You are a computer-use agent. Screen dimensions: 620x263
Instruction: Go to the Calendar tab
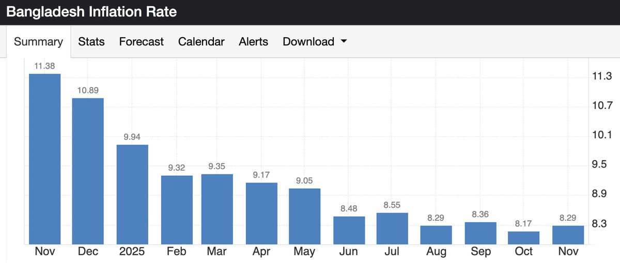(201, 42)
